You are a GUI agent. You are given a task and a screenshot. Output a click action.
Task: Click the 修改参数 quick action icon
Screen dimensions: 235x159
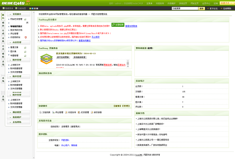click(92, 112)
